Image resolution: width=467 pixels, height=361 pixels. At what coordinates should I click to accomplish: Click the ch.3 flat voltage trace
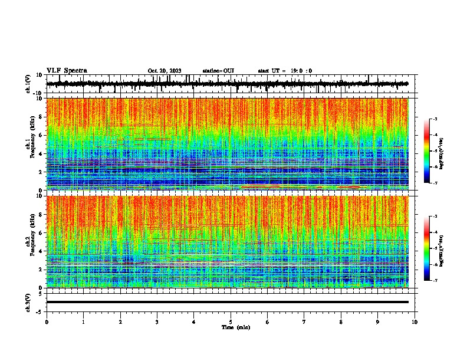228,302
